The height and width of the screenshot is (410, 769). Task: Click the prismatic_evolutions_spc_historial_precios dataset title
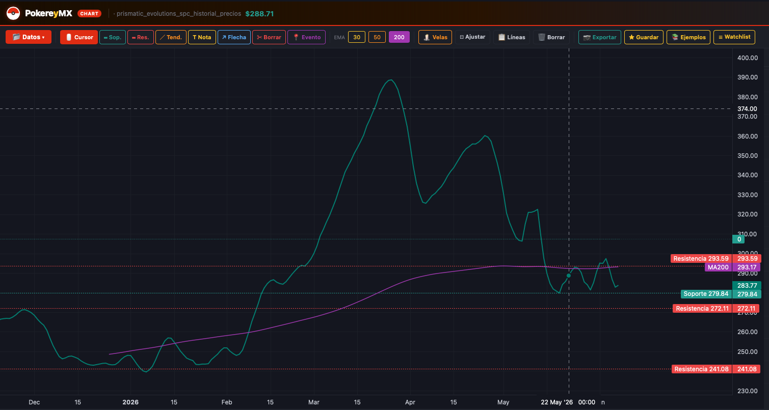179,14
